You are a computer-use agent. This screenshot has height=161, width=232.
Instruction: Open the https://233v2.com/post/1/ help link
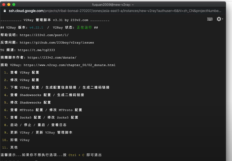(44, 35)
